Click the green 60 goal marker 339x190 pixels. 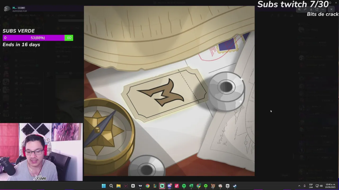click(x=69, y=38)
